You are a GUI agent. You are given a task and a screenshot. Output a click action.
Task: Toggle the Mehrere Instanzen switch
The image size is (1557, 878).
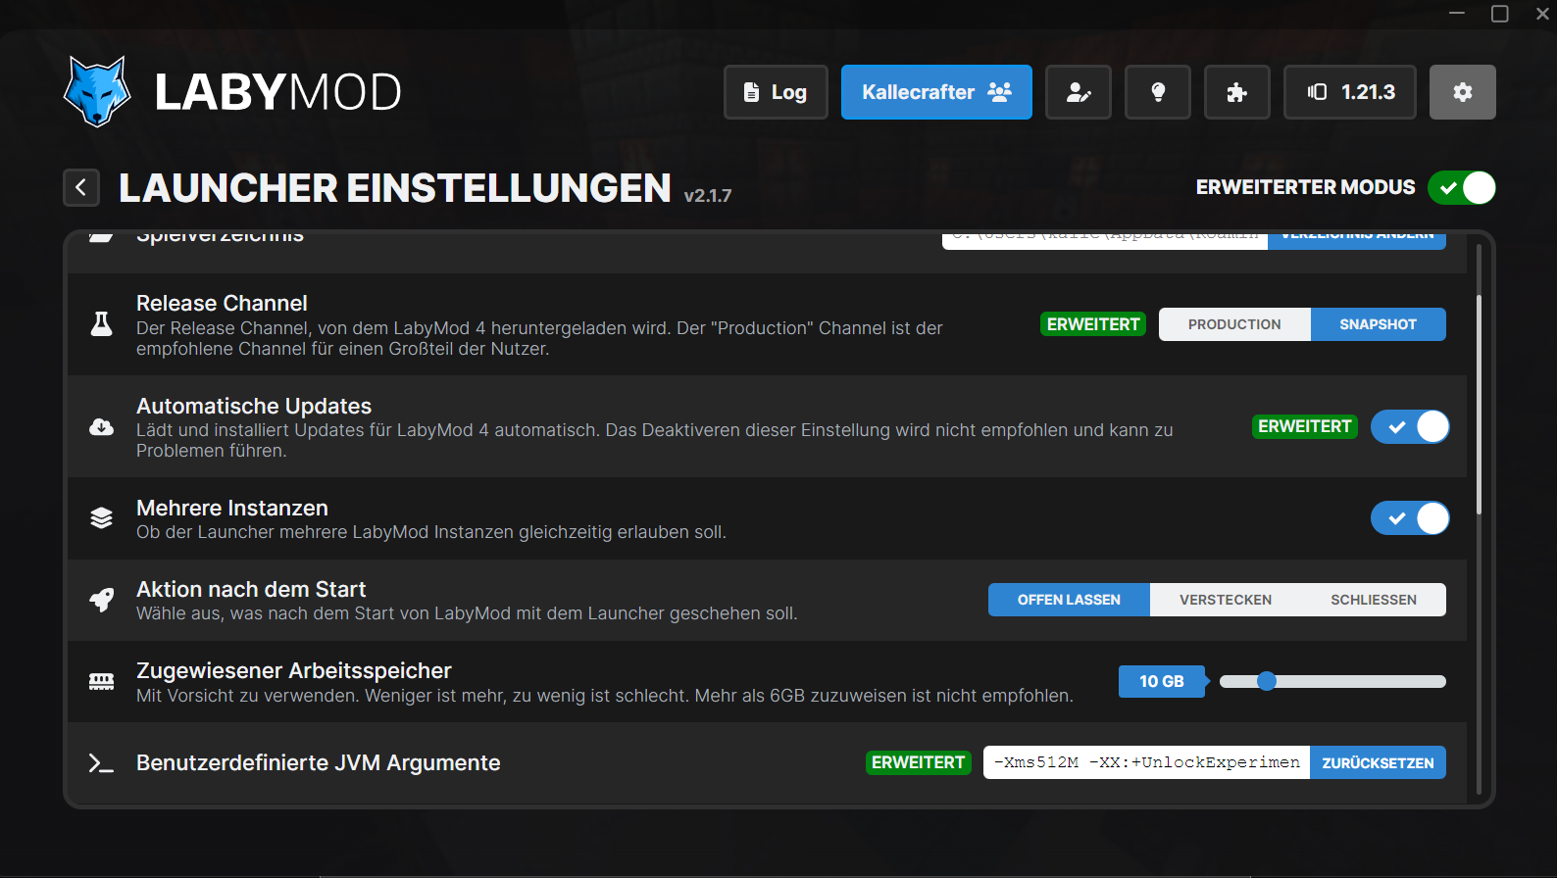click(x=1409, y=518)
